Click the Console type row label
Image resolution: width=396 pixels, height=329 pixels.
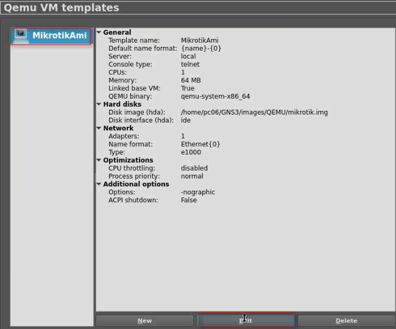pos(130,65)
